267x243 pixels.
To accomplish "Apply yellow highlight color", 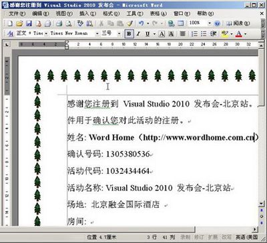I will pos(225,34).
